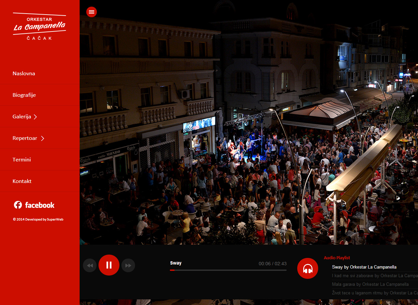Open the Termini page

pyautogui.click(x=22, y=160)
